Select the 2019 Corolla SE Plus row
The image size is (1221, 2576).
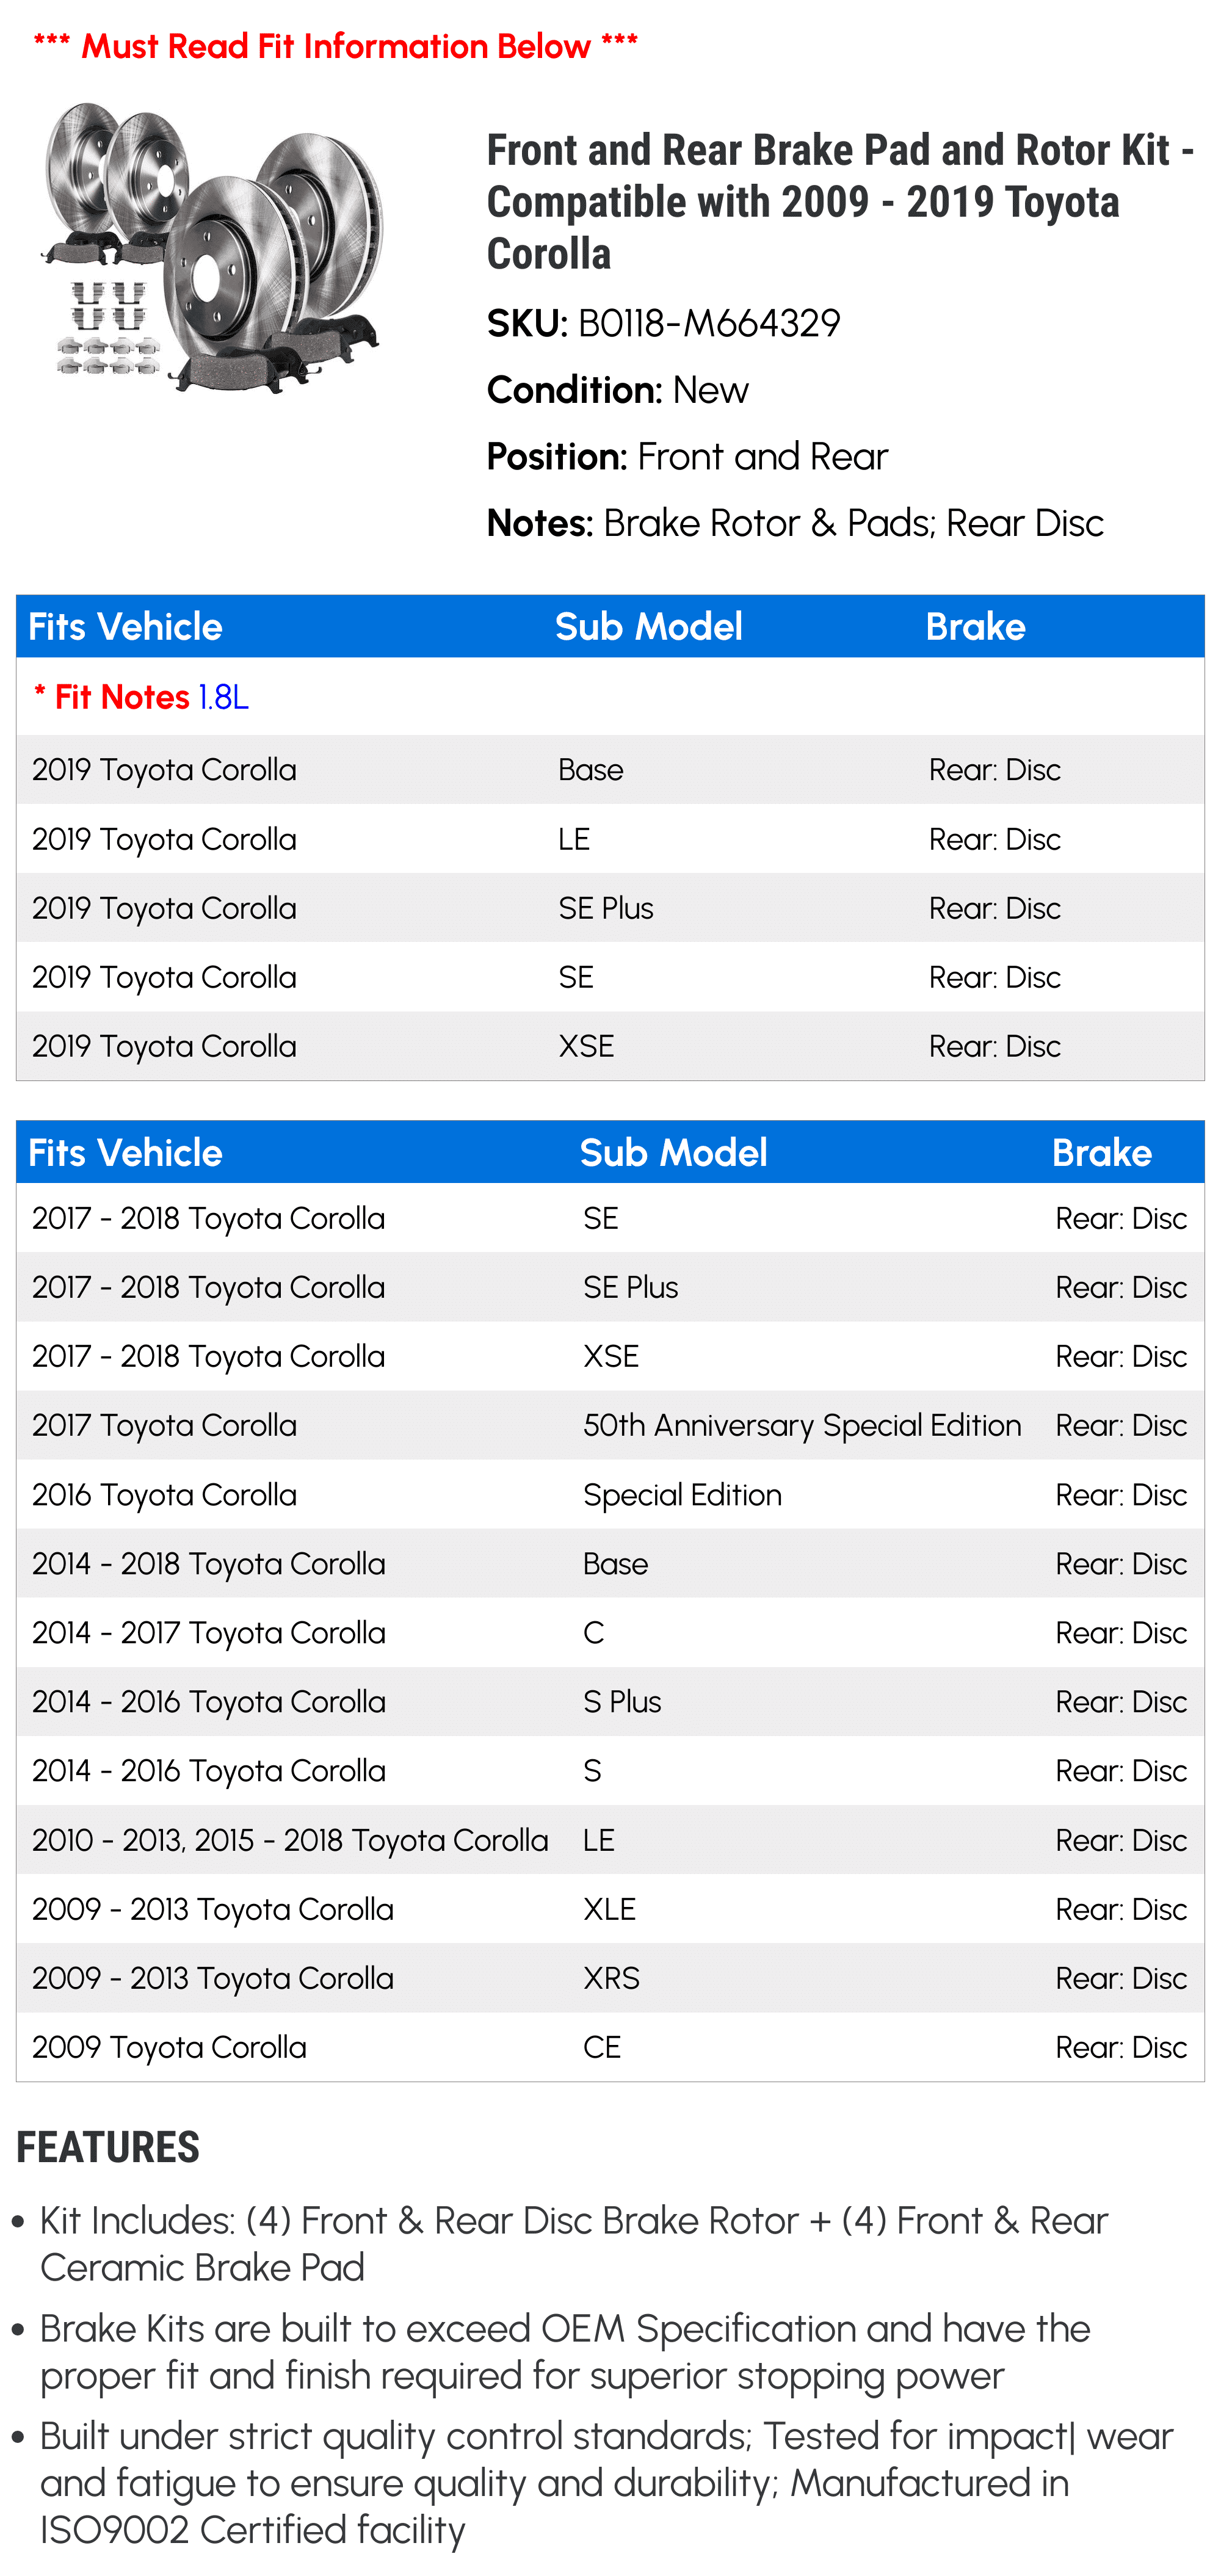tap(610, 908)
